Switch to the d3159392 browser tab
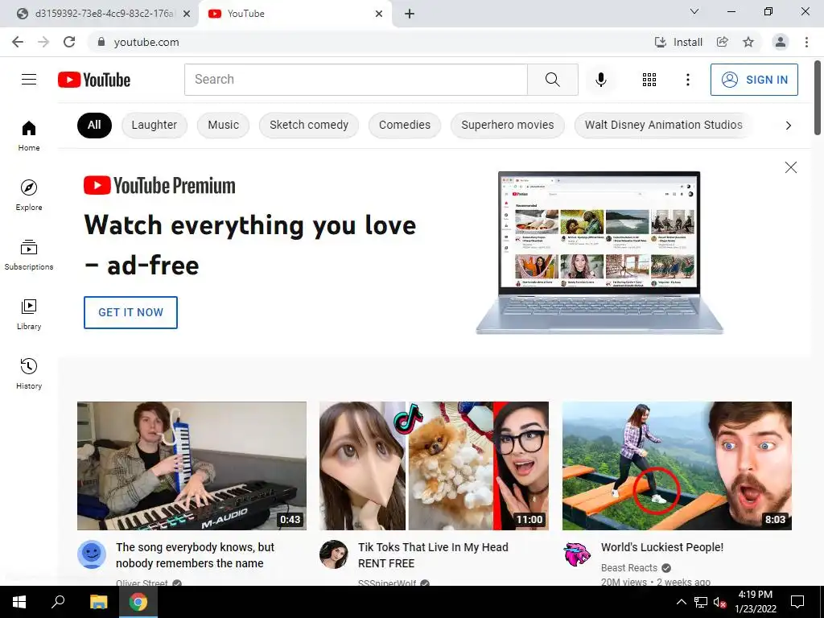 coord(100,14)
